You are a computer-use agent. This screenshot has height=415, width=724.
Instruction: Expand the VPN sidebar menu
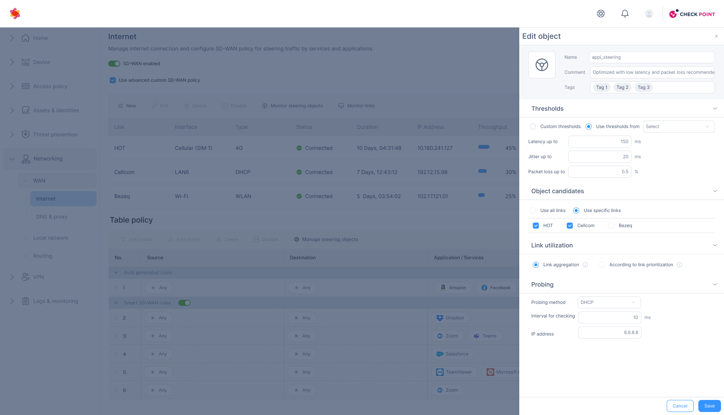point(12,277)
